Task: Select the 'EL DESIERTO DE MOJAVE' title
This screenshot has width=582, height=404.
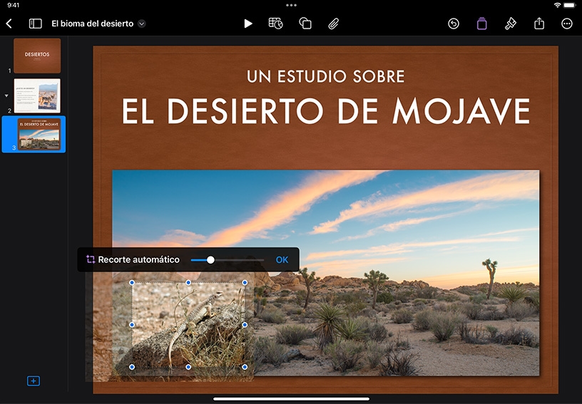Action: tap(326, 111)
